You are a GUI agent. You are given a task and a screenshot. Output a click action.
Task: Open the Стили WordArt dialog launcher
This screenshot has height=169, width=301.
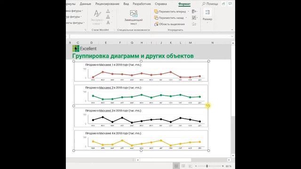coord(114,30)
